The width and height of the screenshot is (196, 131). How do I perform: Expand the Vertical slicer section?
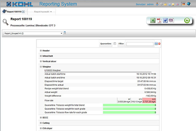41,61
